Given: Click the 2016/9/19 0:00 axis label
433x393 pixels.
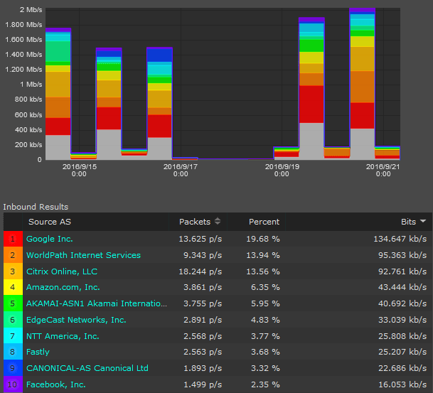Looking at the screenshot, I should click(282, 171).
